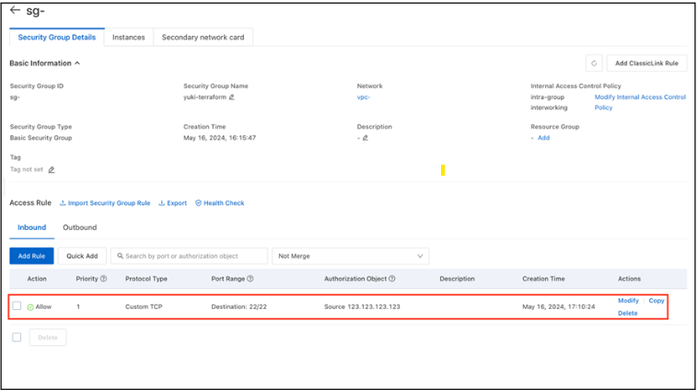Edit the tag pencil icon
The width and height of the screenshot is (698, 390).
point(52,169)
